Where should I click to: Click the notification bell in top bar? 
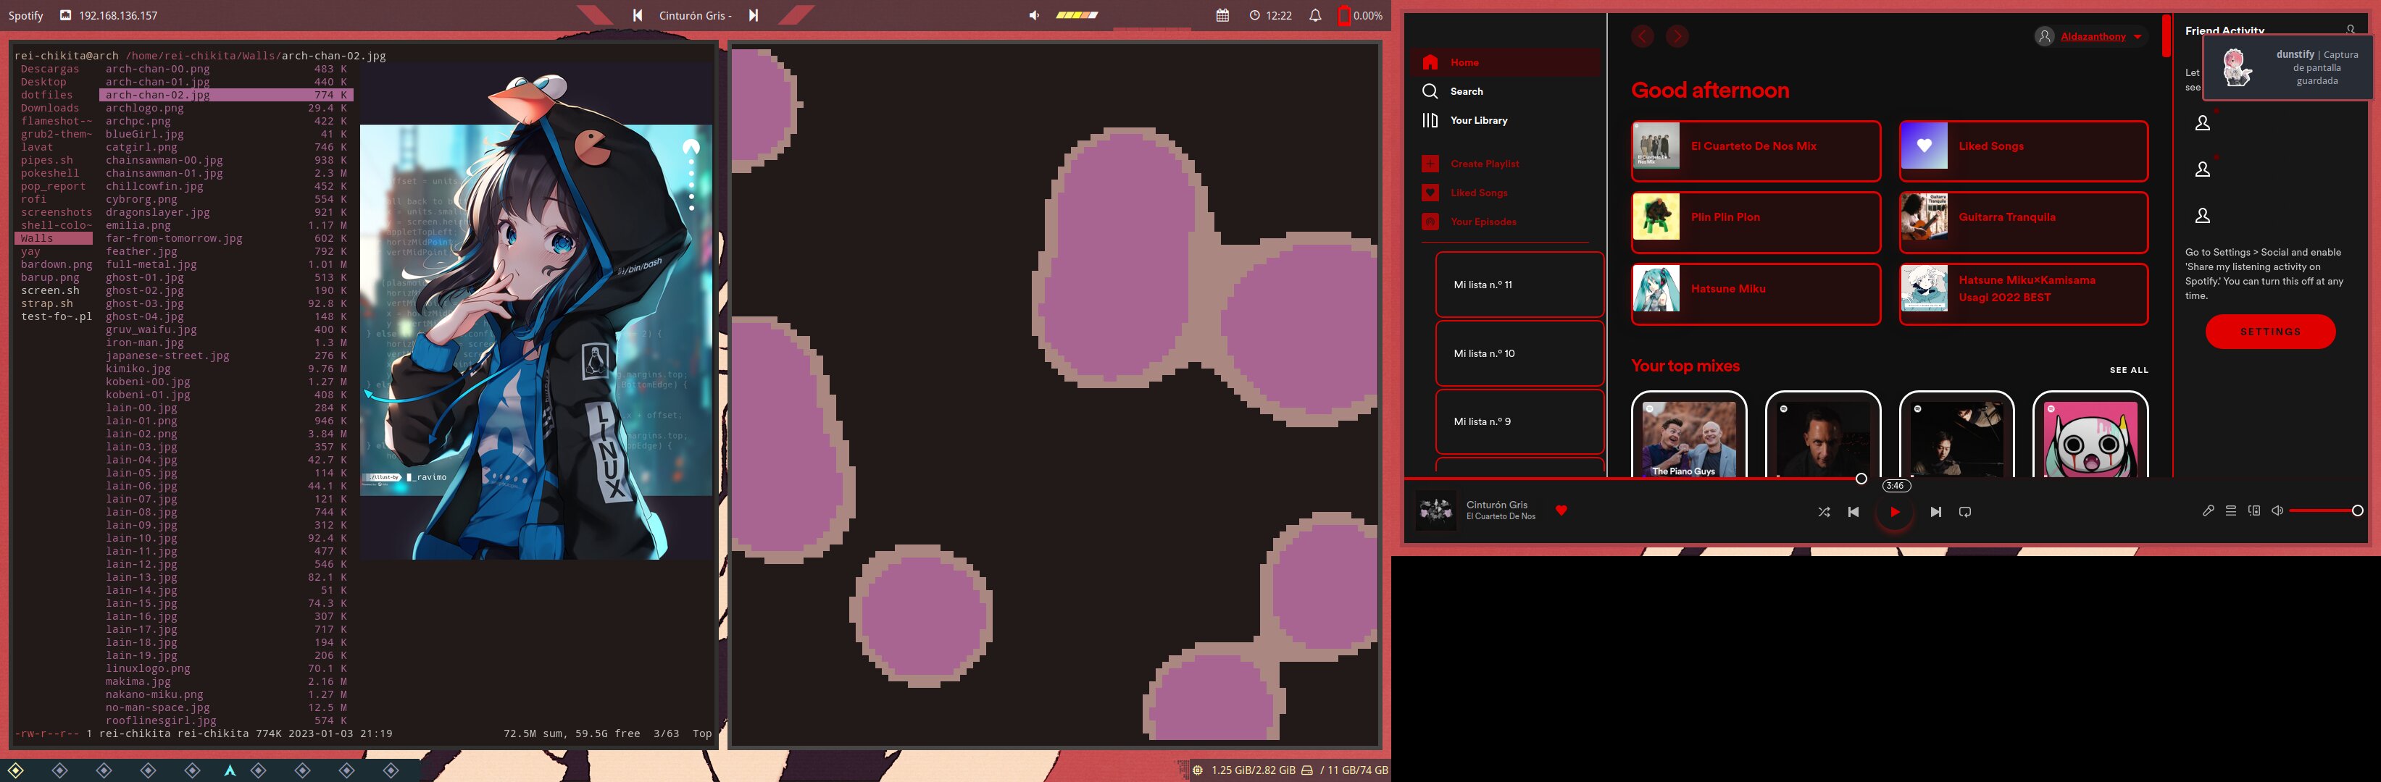point(1314,16)
